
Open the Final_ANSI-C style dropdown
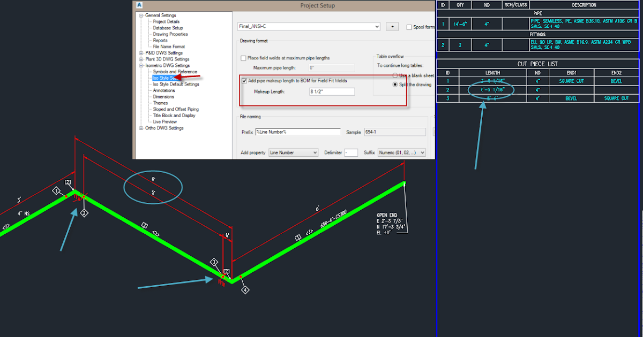tap(376, 26)
